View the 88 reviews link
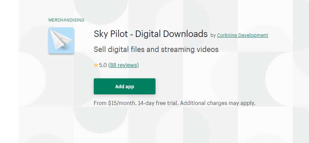Screen dimensions: 309x143 124,65
